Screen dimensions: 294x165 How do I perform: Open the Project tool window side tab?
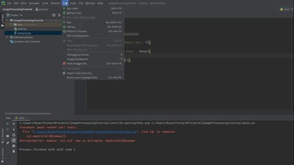point(2,20)
